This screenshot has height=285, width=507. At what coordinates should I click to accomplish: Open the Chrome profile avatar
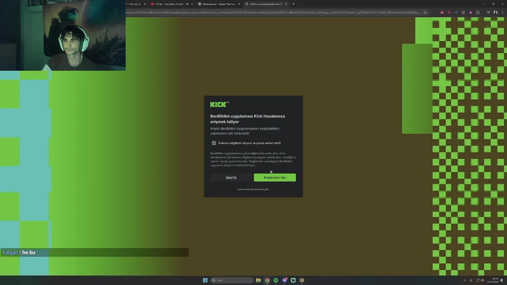coord(495,12)
